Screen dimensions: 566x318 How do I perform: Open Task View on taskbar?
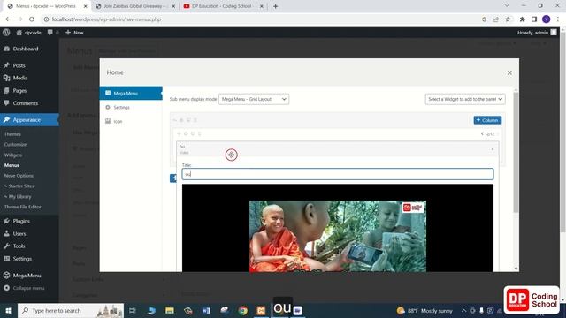[x=133, y=310]
